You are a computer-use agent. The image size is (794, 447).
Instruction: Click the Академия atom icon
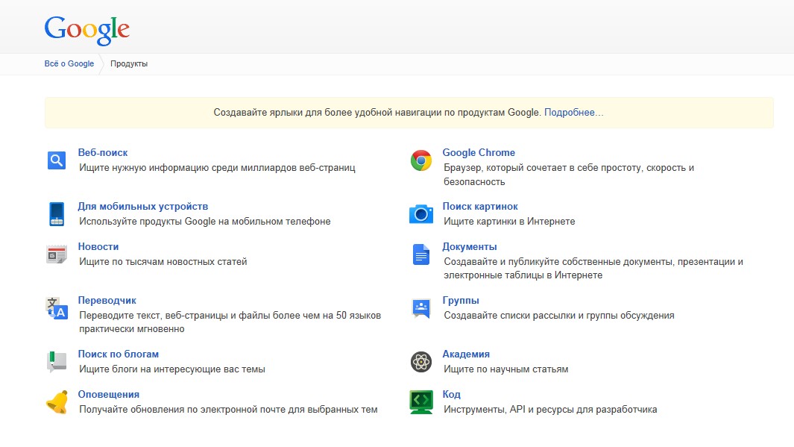[x=421, y=362]
